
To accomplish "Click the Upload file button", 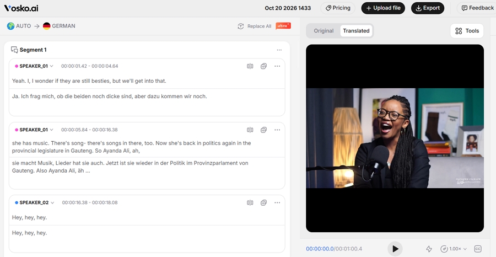I will click(383, 8).
